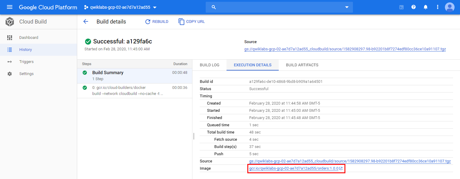Open the Build Artifacts tab
460x179 pixels.
tap(302, 65)
